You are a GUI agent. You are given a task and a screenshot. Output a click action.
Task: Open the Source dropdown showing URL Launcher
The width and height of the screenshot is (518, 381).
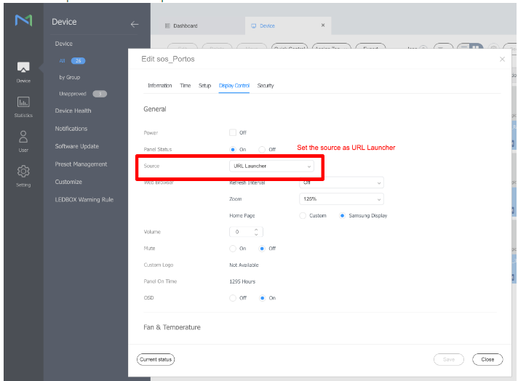(x=271, y=166)
